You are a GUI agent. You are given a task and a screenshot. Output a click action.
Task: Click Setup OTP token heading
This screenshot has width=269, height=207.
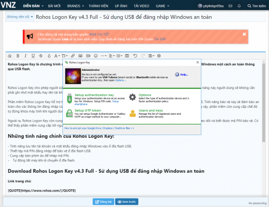pos(88,110)
